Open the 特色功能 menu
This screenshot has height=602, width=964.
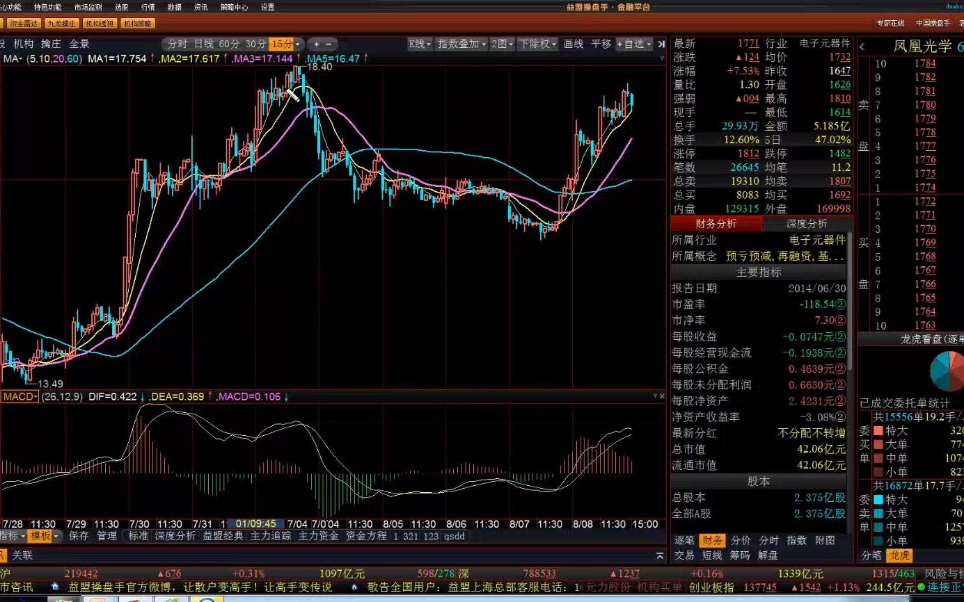tap(48, 7)
